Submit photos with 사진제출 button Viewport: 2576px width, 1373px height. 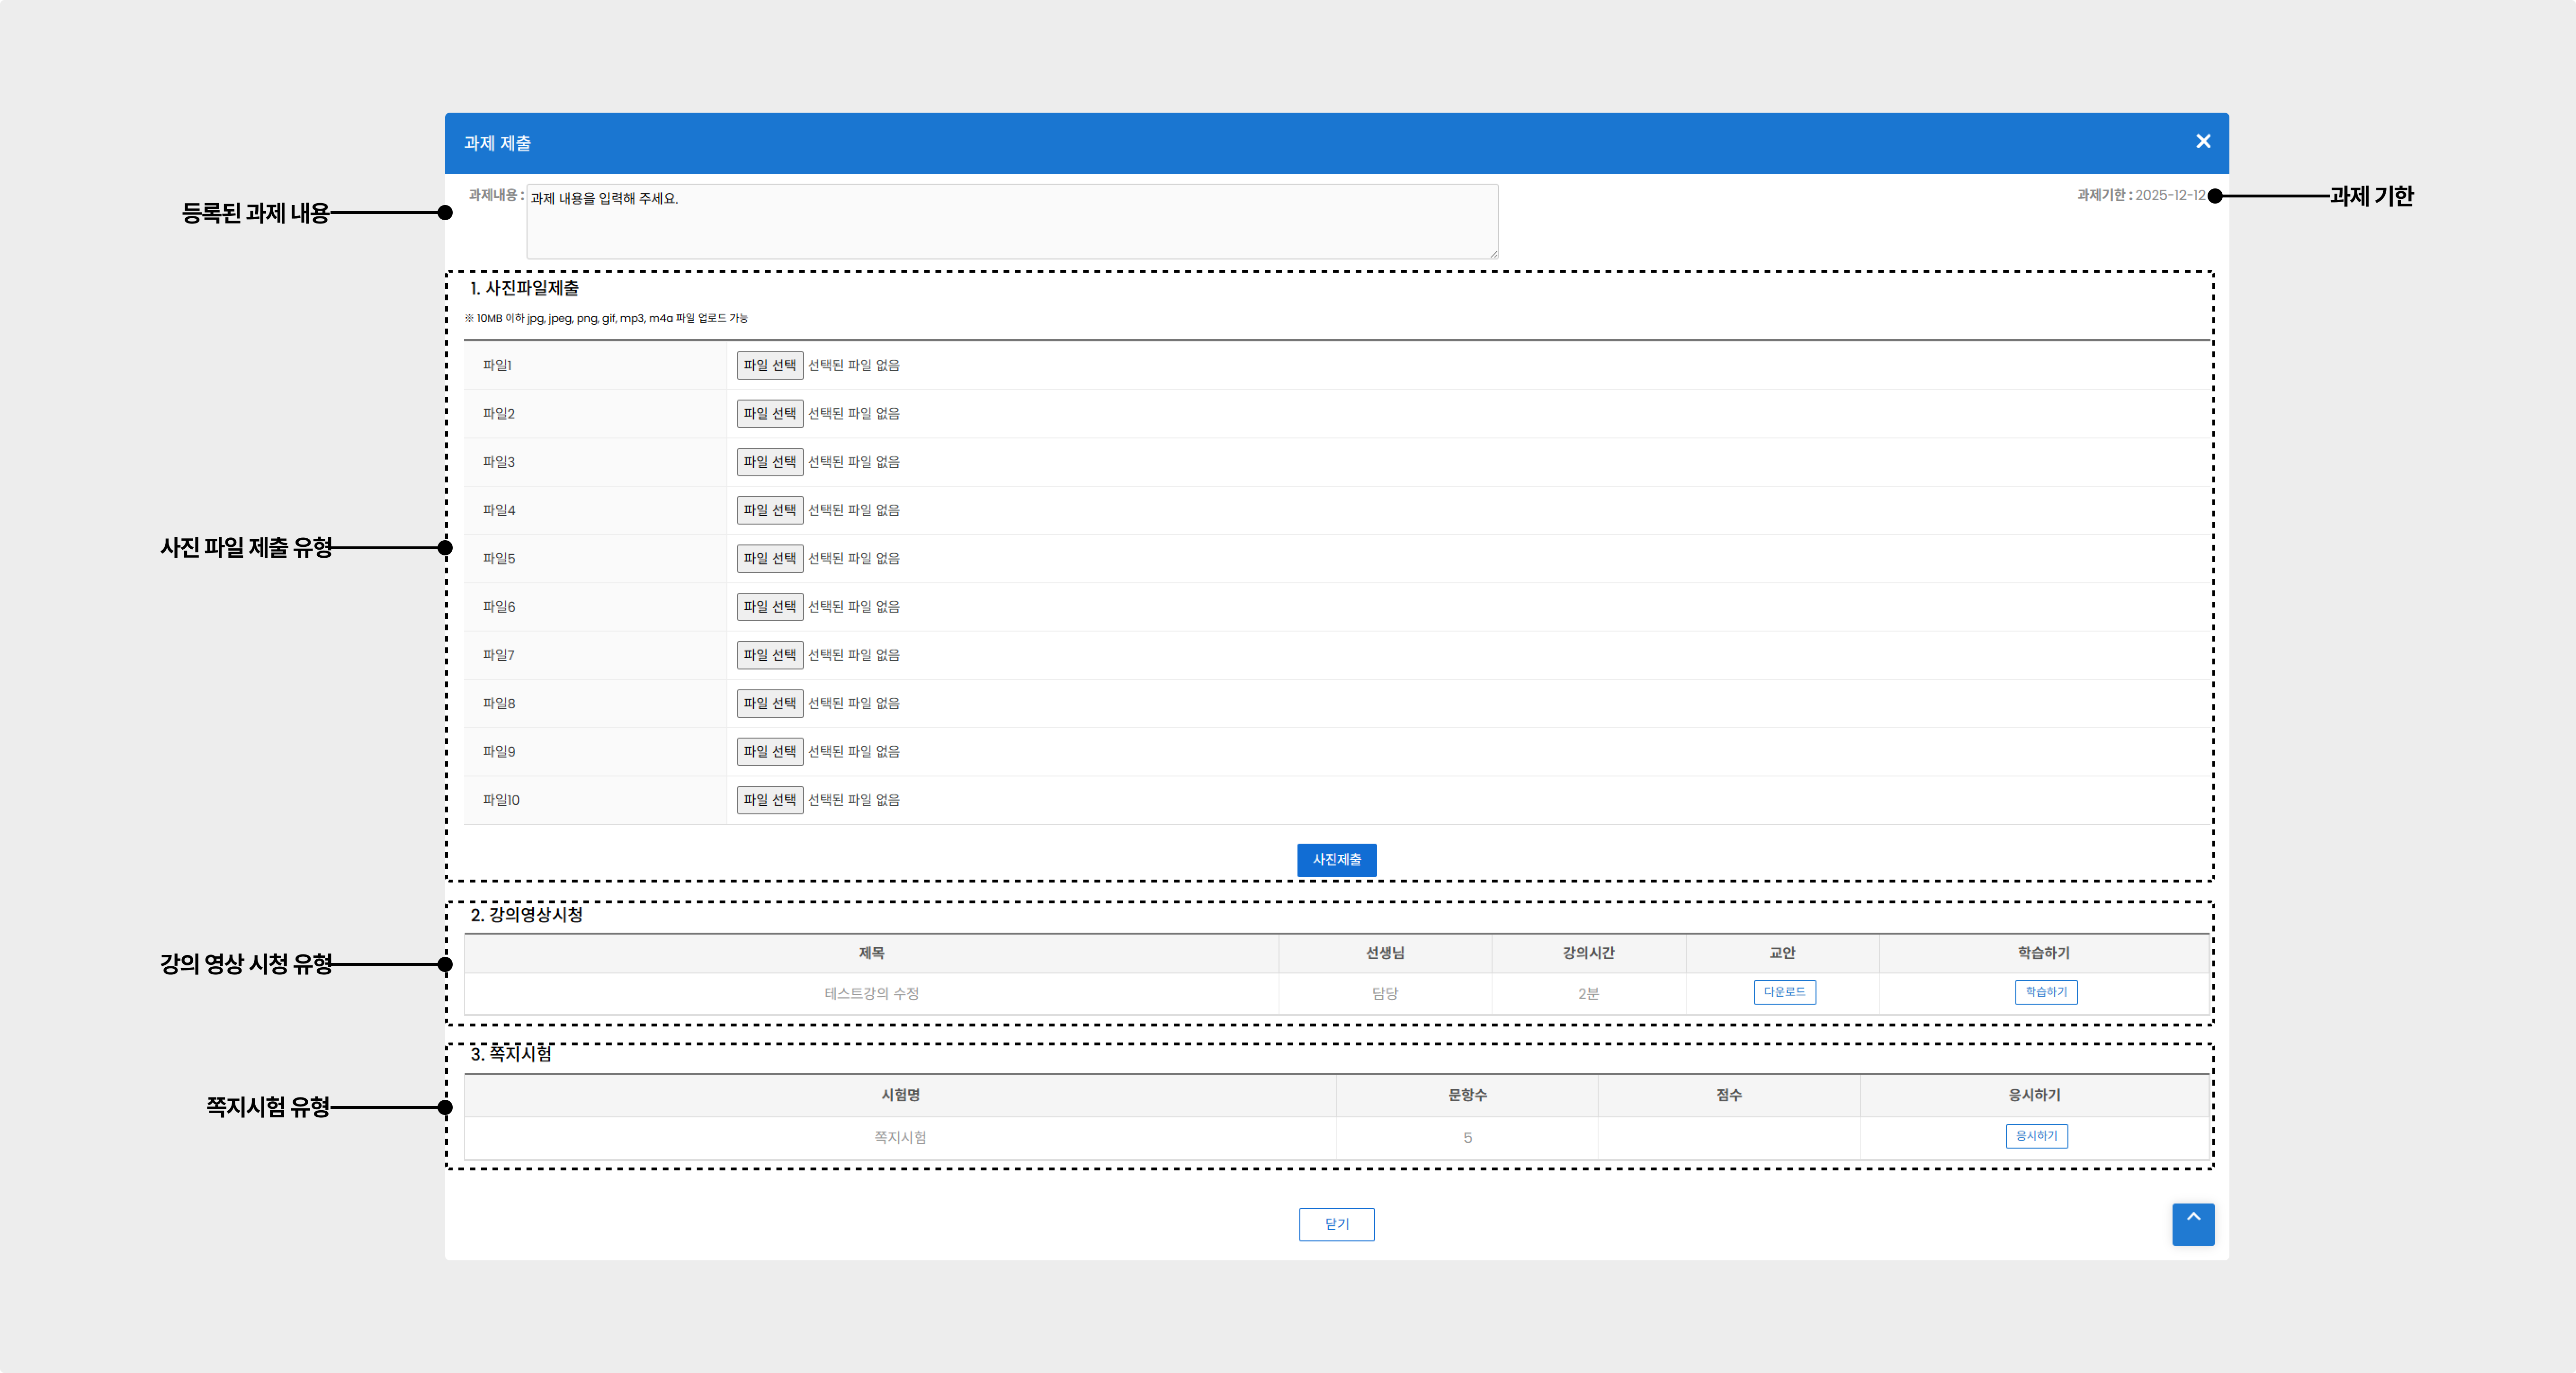coord(1336,859)
